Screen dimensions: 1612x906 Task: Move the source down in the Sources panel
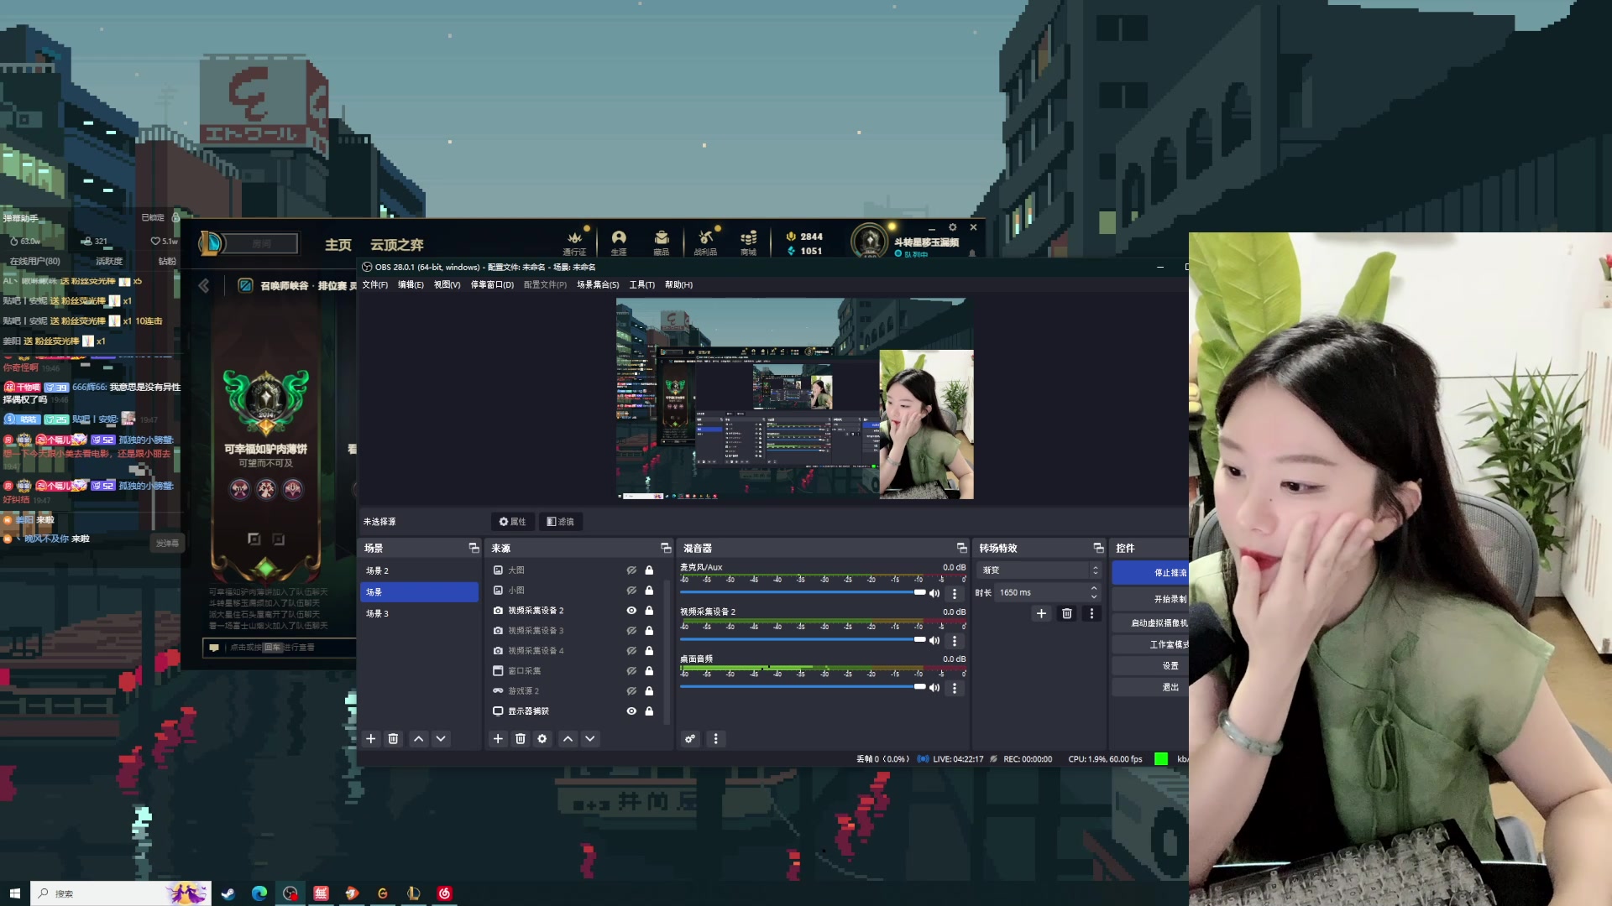point(590,738)
